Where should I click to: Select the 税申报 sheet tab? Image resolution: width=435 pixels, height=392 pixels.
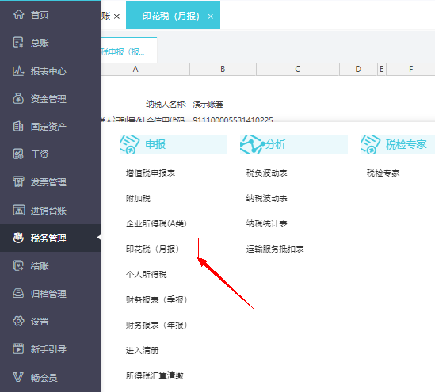[x=123, y=51]
